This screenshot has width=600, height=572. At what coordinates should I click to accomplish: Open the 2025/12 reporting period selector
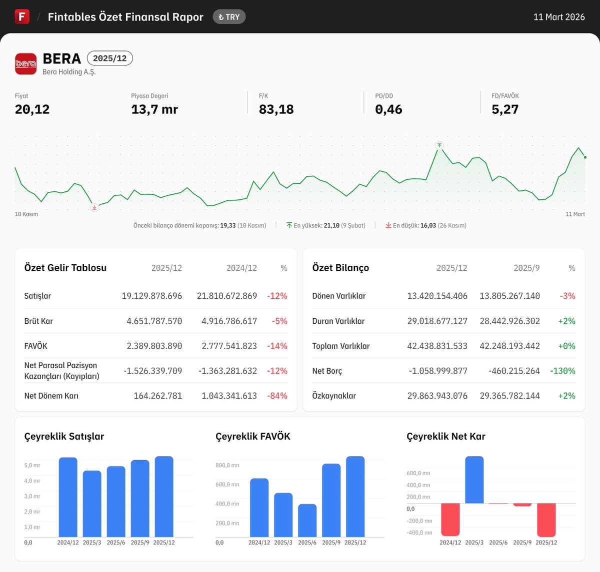(109, 58)
